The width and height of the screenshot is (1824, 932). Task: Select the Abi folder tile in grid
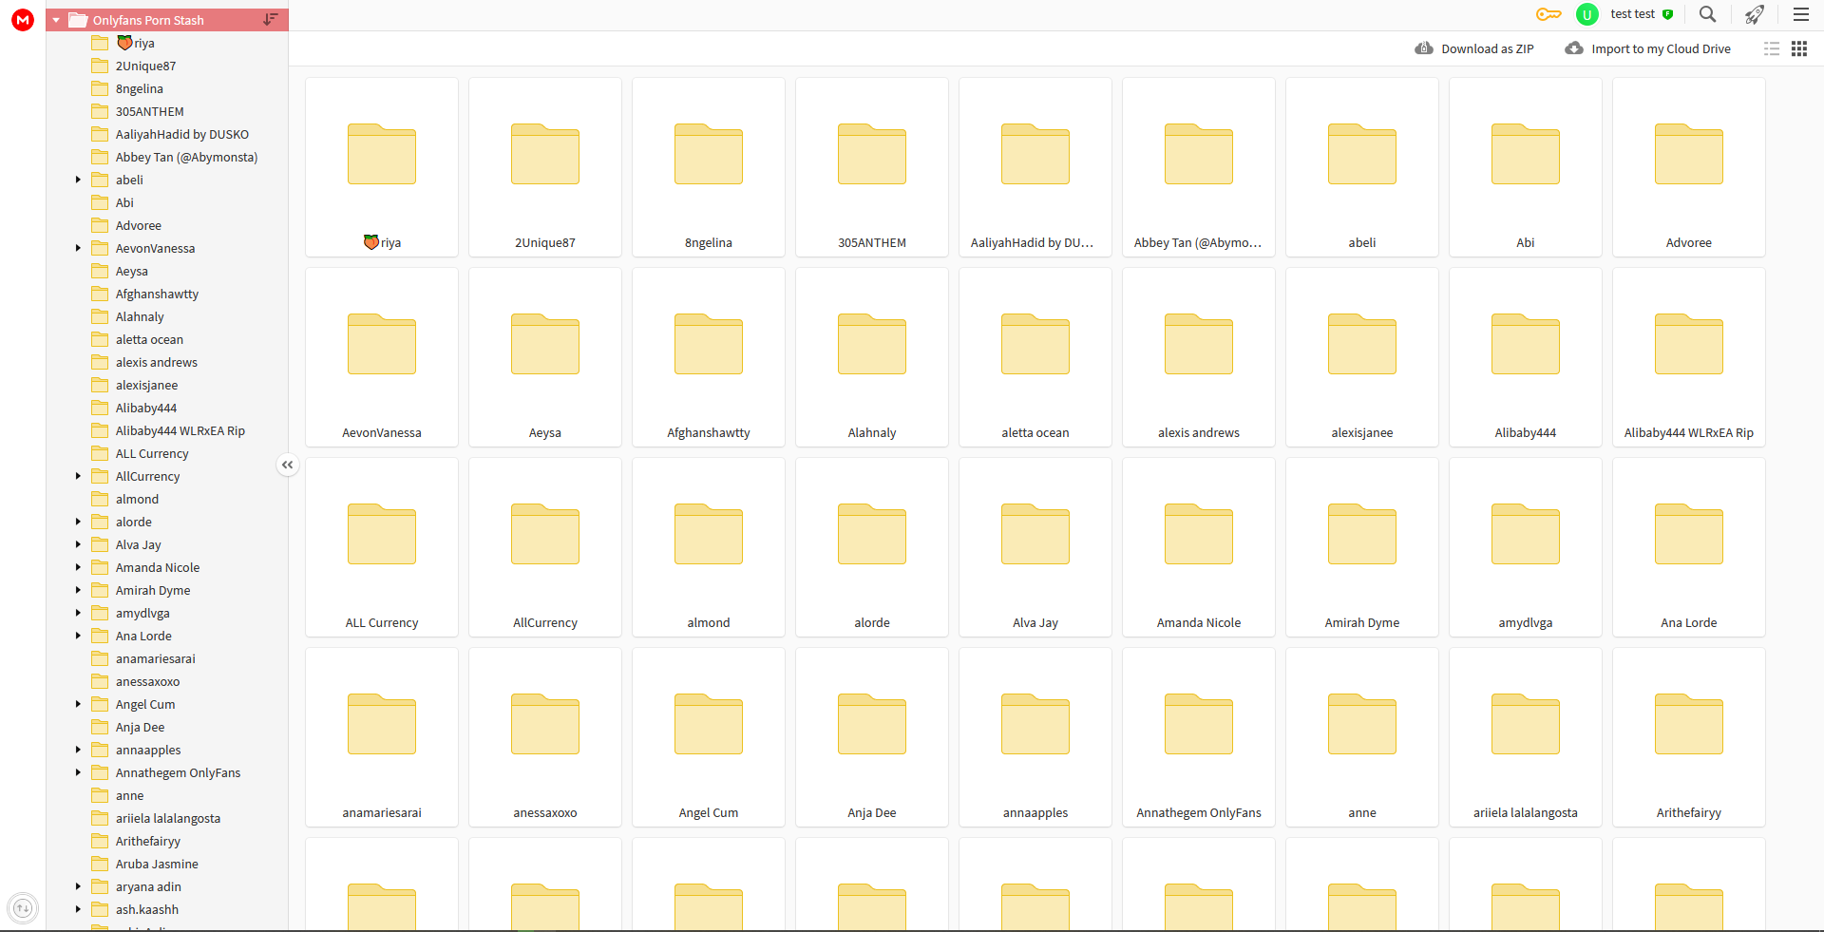point(1525,166)
